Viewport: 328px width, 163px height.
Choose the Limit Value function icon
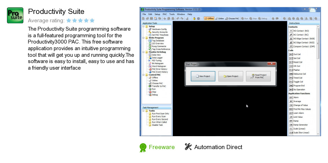pos(291,117)
